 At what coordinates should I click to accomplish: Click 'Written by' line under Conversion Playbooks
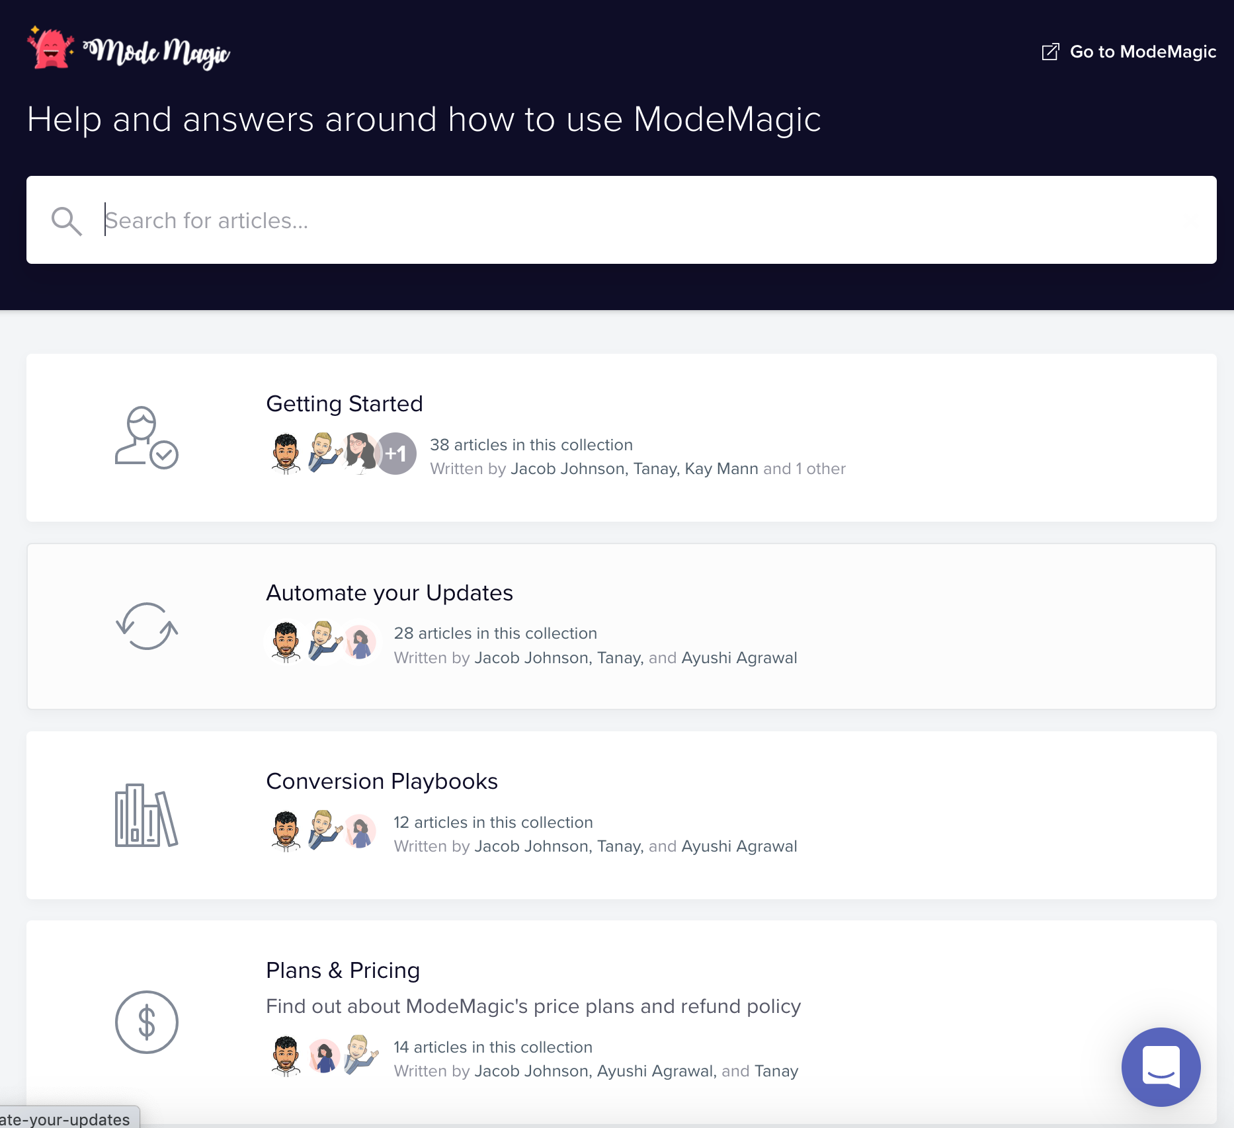[596, 846]
